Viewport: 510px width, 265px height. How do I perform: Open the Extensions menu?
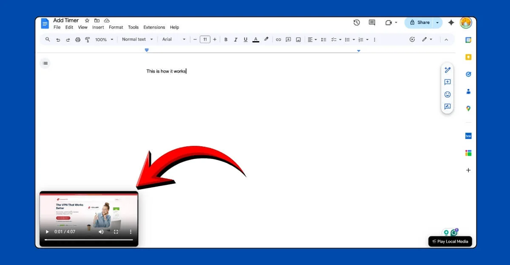point(154,27)
